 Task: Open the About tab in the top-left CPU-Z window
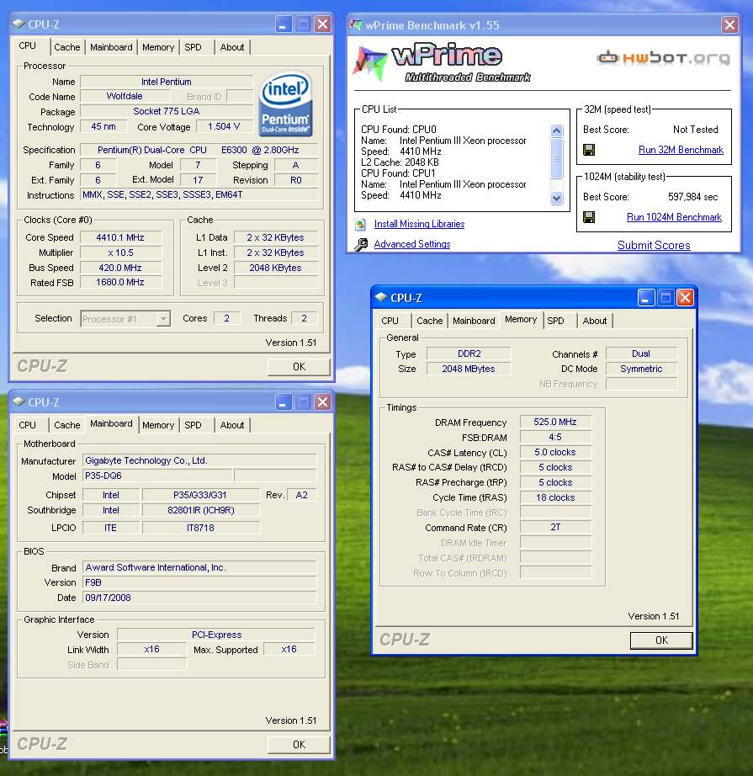232,47
